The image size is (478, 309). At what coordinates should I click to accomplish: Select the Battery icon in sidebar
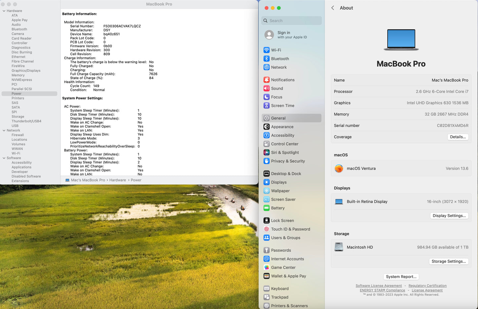pyautogui.click(x=267, y=208)
